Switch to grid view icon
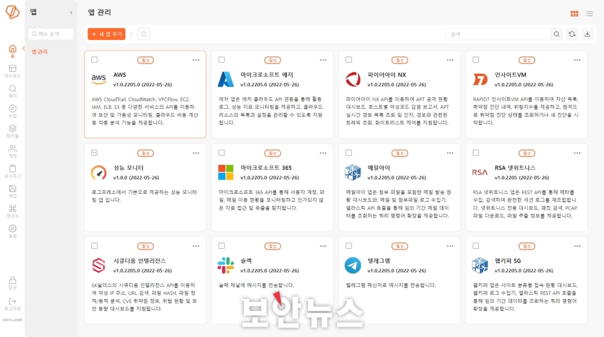The height and width of the screenshot is (337, 604). tap(574, 13)
